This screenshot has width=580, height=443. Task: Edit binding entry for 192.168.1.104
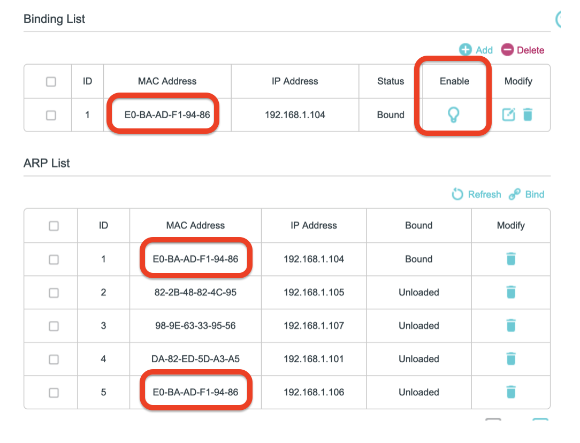click(508, 114)
